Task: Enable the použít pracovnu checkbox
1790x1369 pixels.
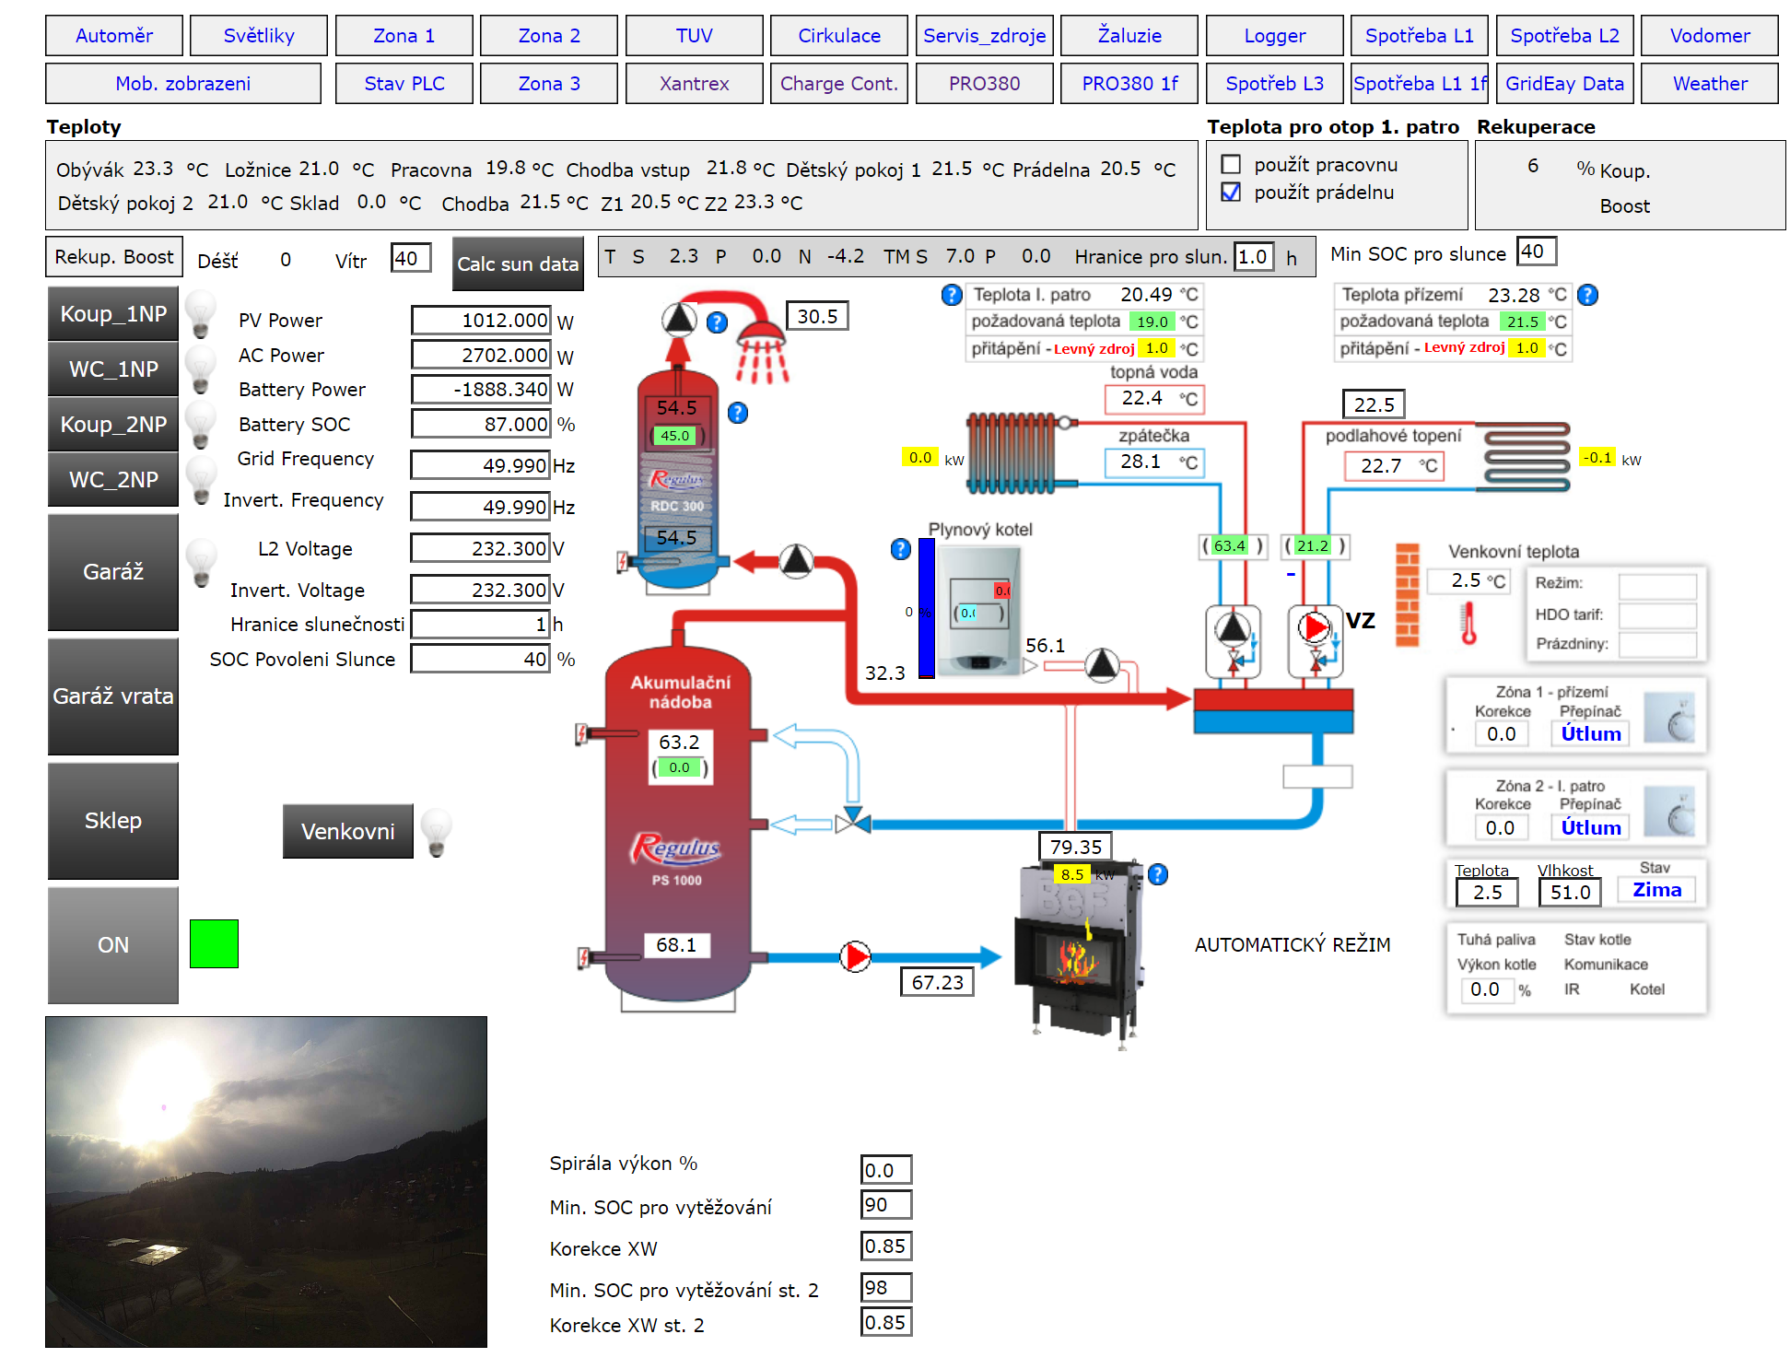Action: pos(1231,165)
